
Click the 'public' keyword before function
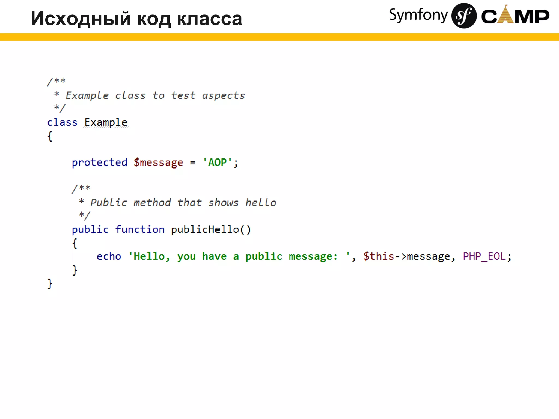pyautogui.click(x=90, y=229)
